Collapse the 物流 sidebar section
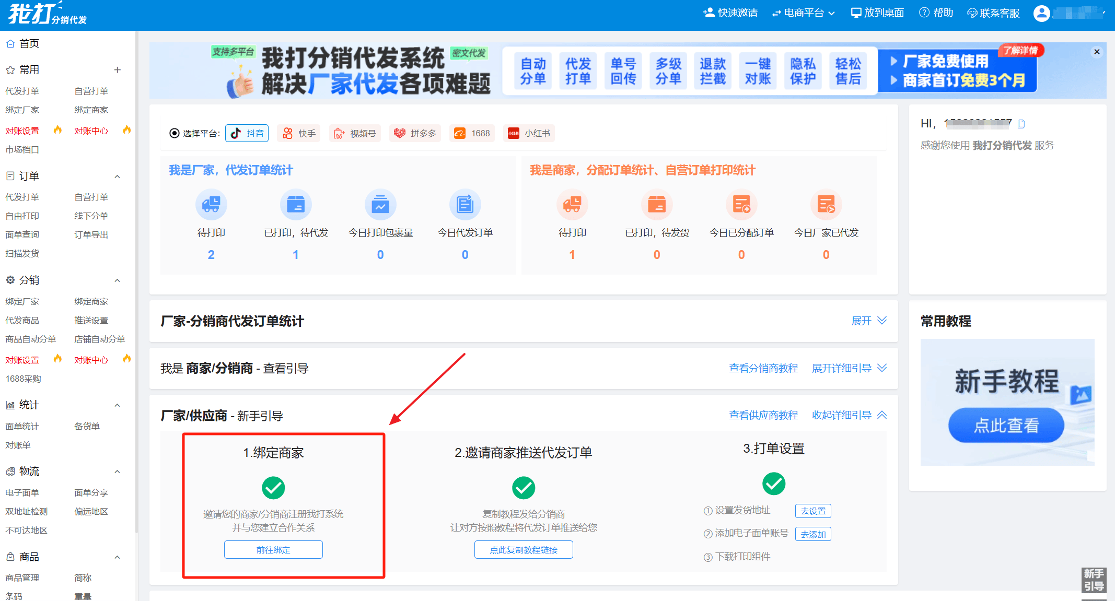1115x601 pixels. click(118, 472)
